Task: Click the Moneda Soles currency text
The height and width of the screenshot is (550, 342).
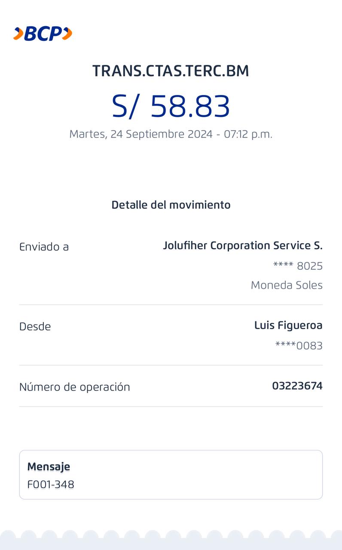Action: point(287,285)
